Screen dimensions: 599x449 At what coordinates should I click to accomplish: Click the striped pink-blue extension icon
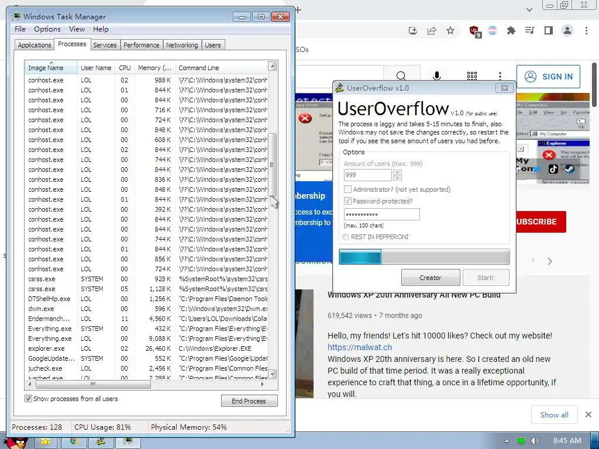tap(493, 30)
